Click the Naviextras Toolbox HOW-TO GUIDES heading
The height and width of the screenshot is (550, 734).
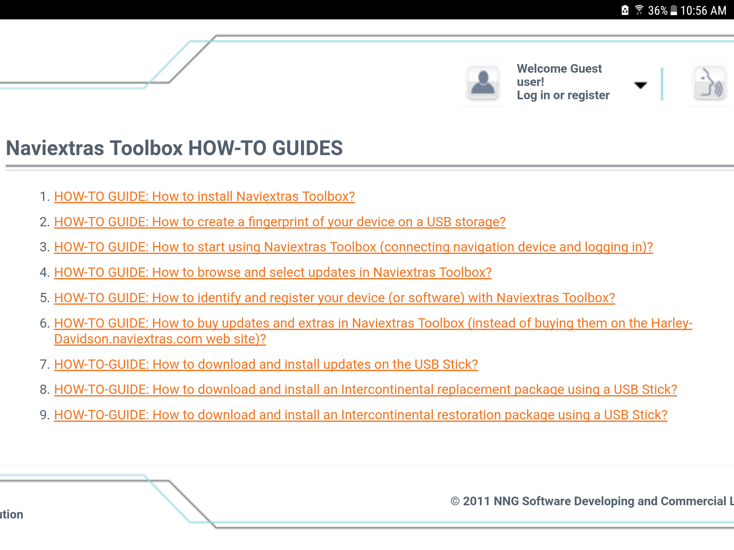click(x=174, y=148)
